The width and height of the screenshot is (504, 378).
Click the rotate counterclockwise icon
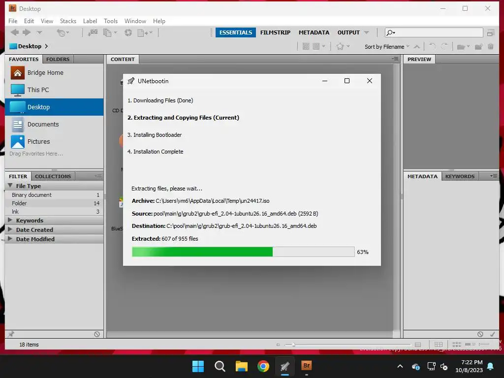click(433, 46)
